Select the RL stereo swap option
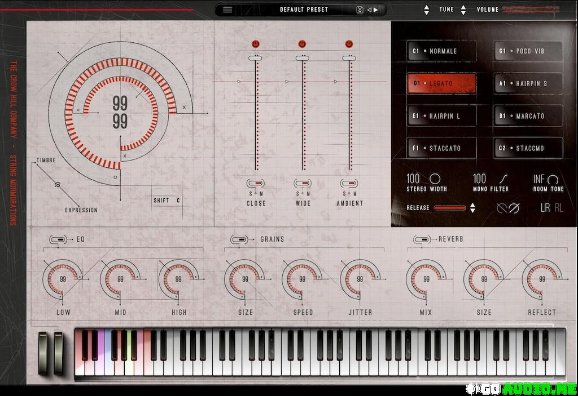 (558, 208)
